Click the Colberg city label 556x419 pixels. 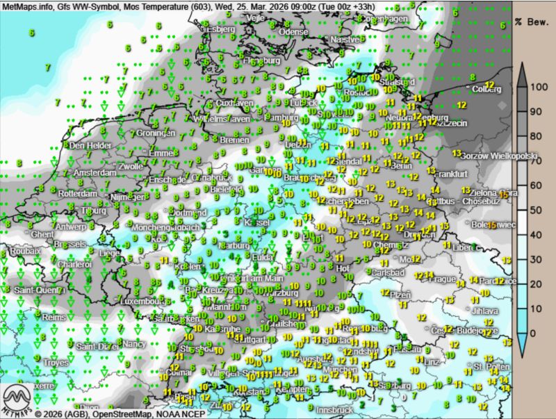coord(486,89)
